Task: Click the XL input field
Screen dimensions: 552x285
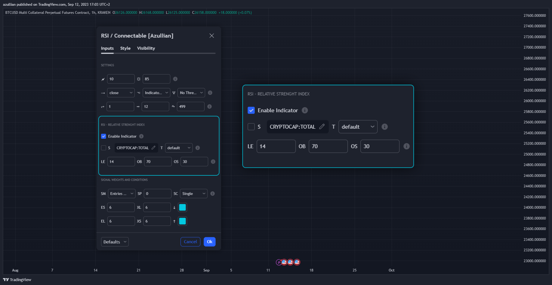Action: tap(157, 208)
